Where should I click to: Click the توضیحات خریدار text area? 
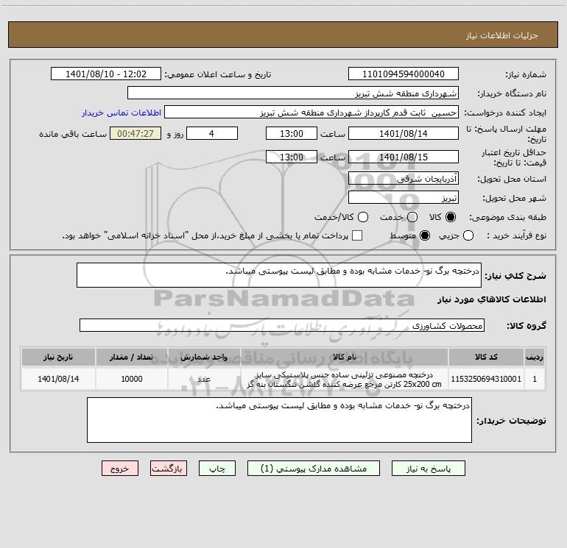[x=279, y=420]
